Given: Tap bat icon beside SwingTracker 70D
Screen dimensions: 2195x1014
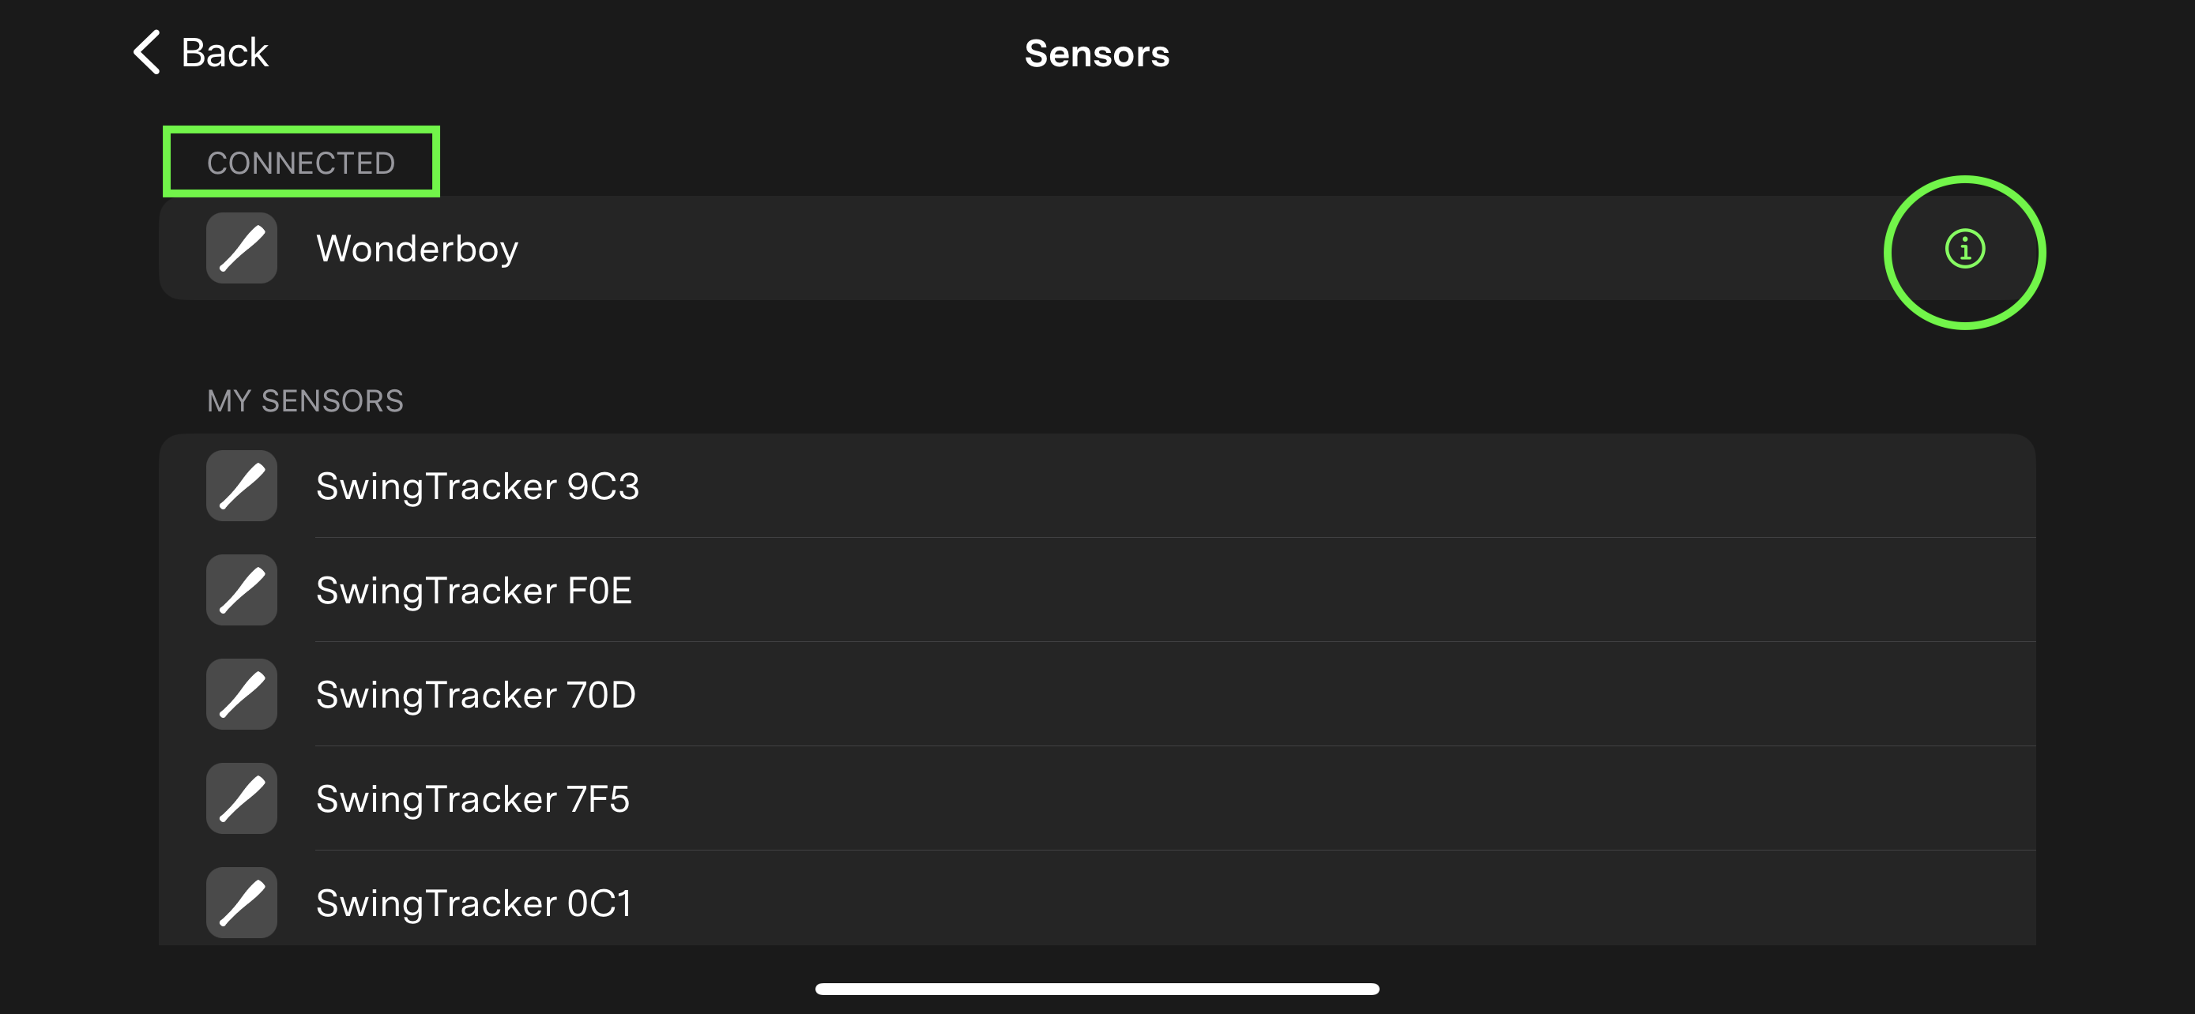Looking at the screenshot, I should tap(241, 694).
